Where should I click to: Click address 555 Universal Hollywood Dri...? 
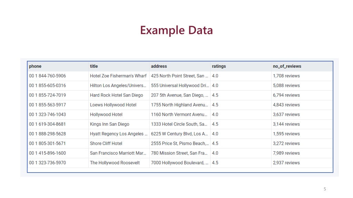tap(180, 86)
